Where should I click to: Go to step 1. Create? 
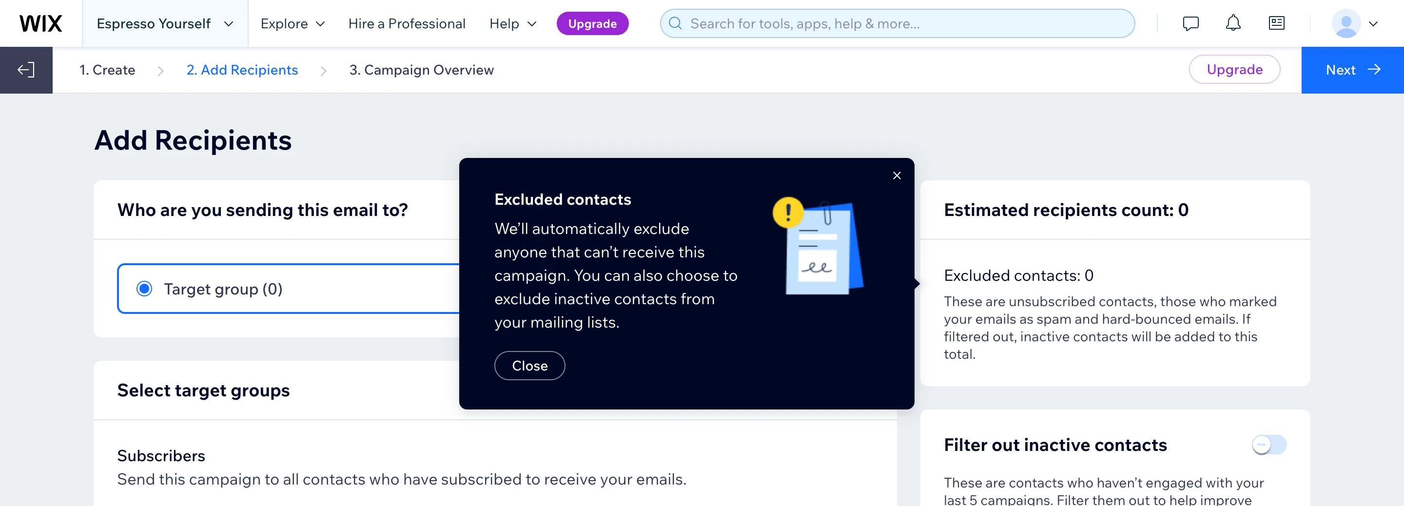pyautogui.click(x=107, y=70)
